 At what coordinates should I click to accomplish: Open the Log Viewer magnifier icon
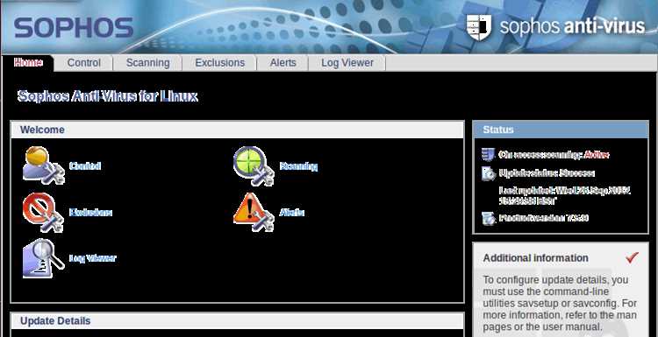44,258
